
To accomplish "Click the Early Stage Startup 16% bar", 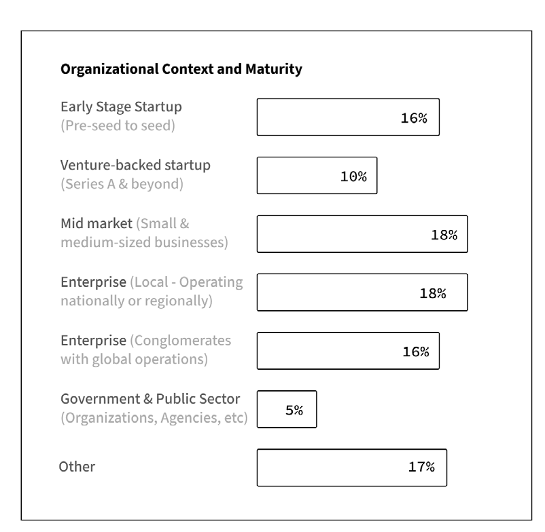I will 348,117.
